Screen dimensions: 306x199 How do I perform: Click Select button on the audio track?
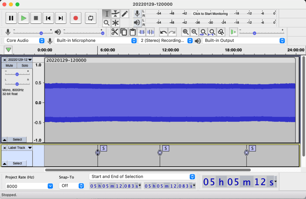point(17,139)
